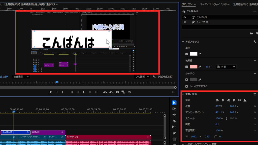Enable the シャドウ checkbox
258x145 pixels.
tap(186, 80)
